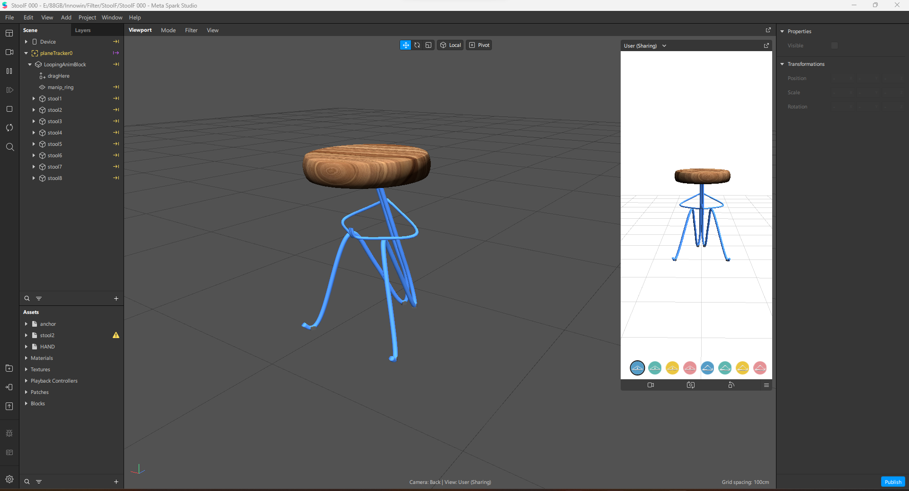Pop out the simulator window
This screenshot has height=491, width=909.
coord(766,45)
